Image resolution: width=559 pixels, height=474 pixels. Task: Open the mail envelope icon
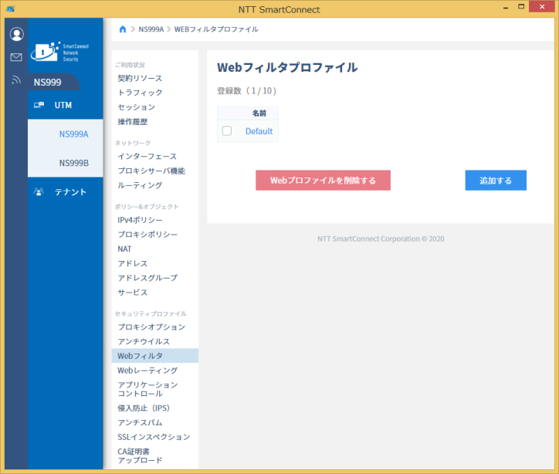pos(16,57)
